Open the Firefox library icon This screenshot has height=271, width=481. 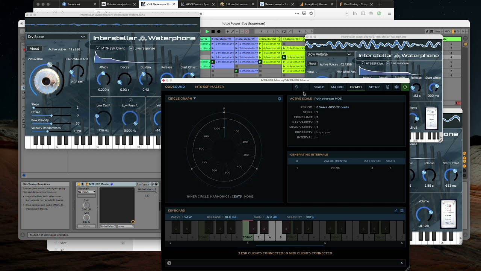click(355, 13)
